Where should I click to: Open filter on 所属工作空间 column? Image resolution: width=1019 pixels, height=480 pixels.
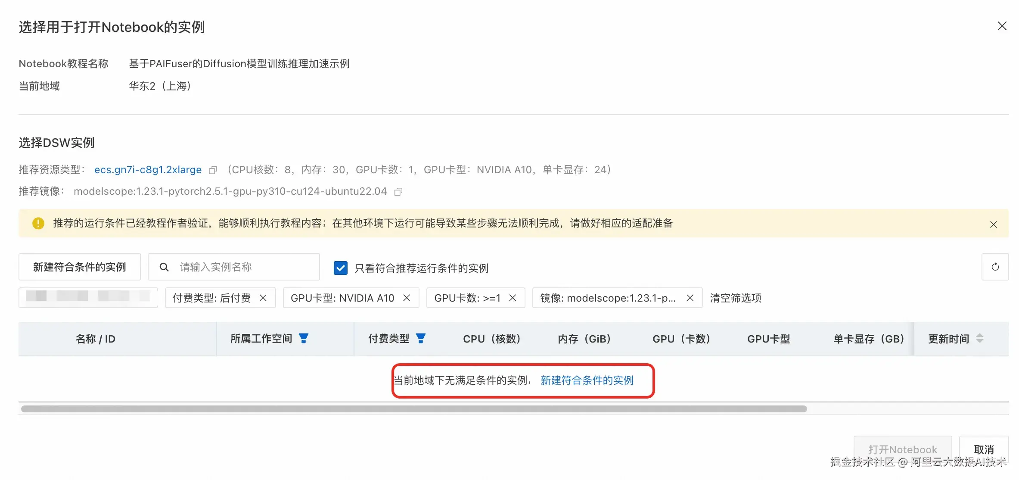point(304,339)
